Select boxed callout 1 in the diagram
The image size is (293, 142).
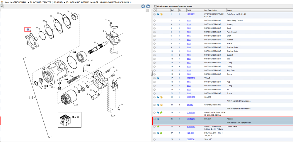31,97
